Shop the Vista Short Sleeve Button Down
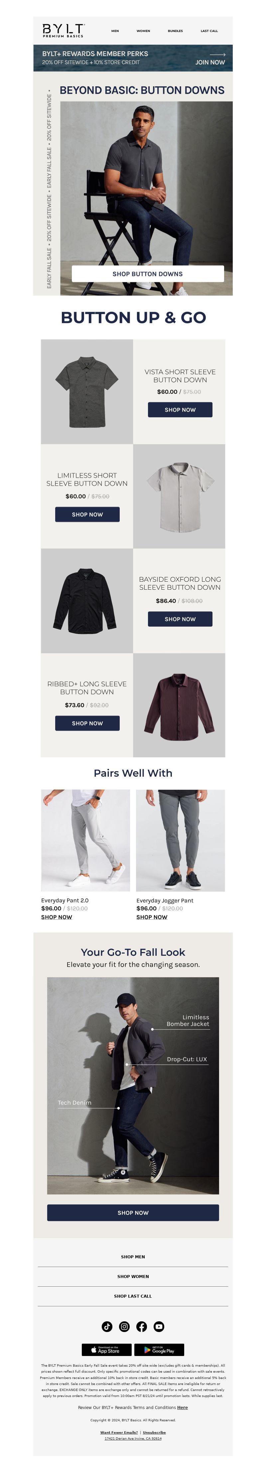This screenshot has width=266, height=1469. point(180,409)
